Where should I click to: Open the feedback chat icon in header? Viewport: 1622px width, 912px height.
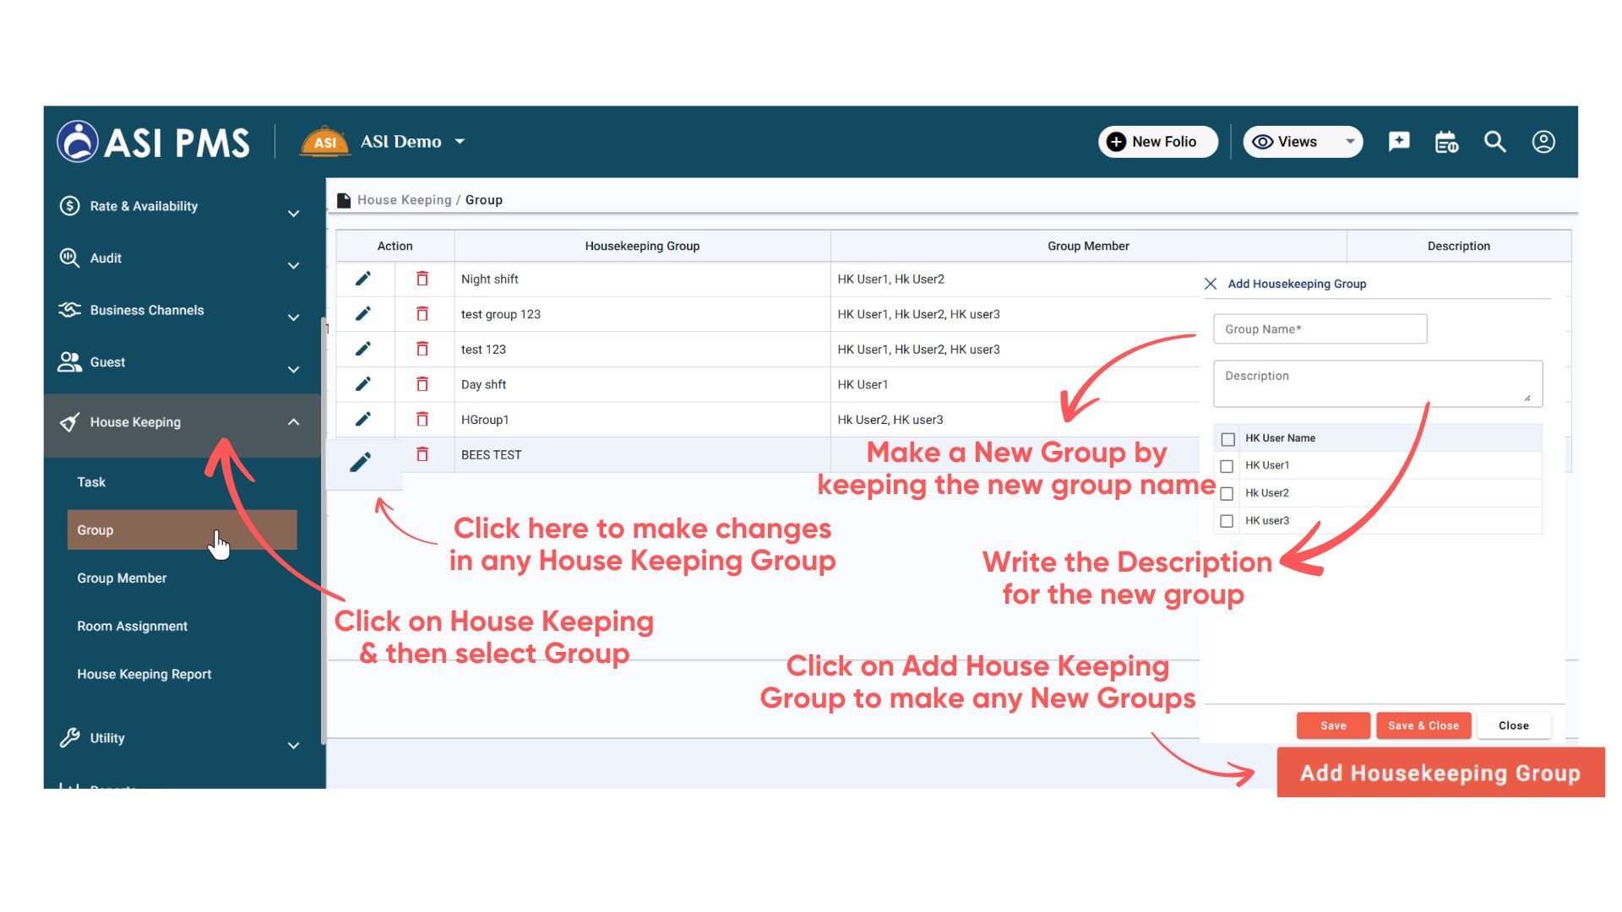[1399, 142]
